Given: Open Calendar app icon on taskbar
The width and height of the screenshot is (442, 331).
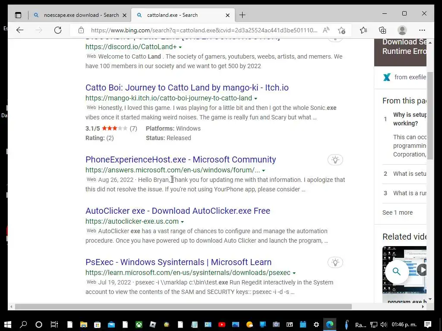Looking at the screenshot, I should point(303,325).
